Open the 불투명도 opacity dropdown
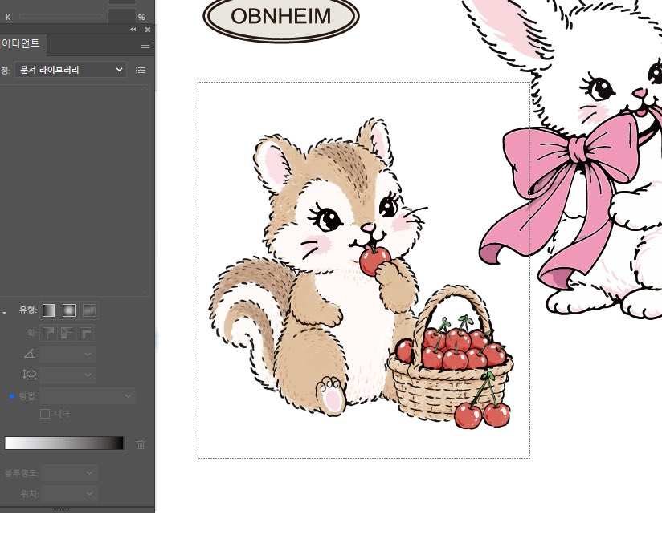Viewport: 662px width, 535px height. click(69, 473)
